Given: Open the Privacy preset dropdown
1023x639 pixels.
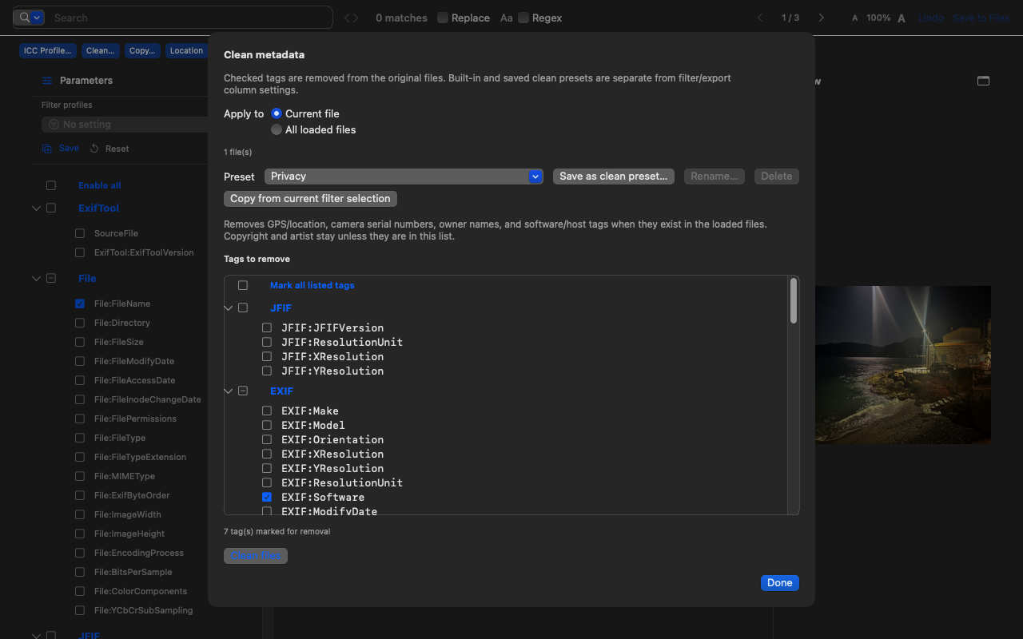Looking at the screenshot, I should click(404, 177).
